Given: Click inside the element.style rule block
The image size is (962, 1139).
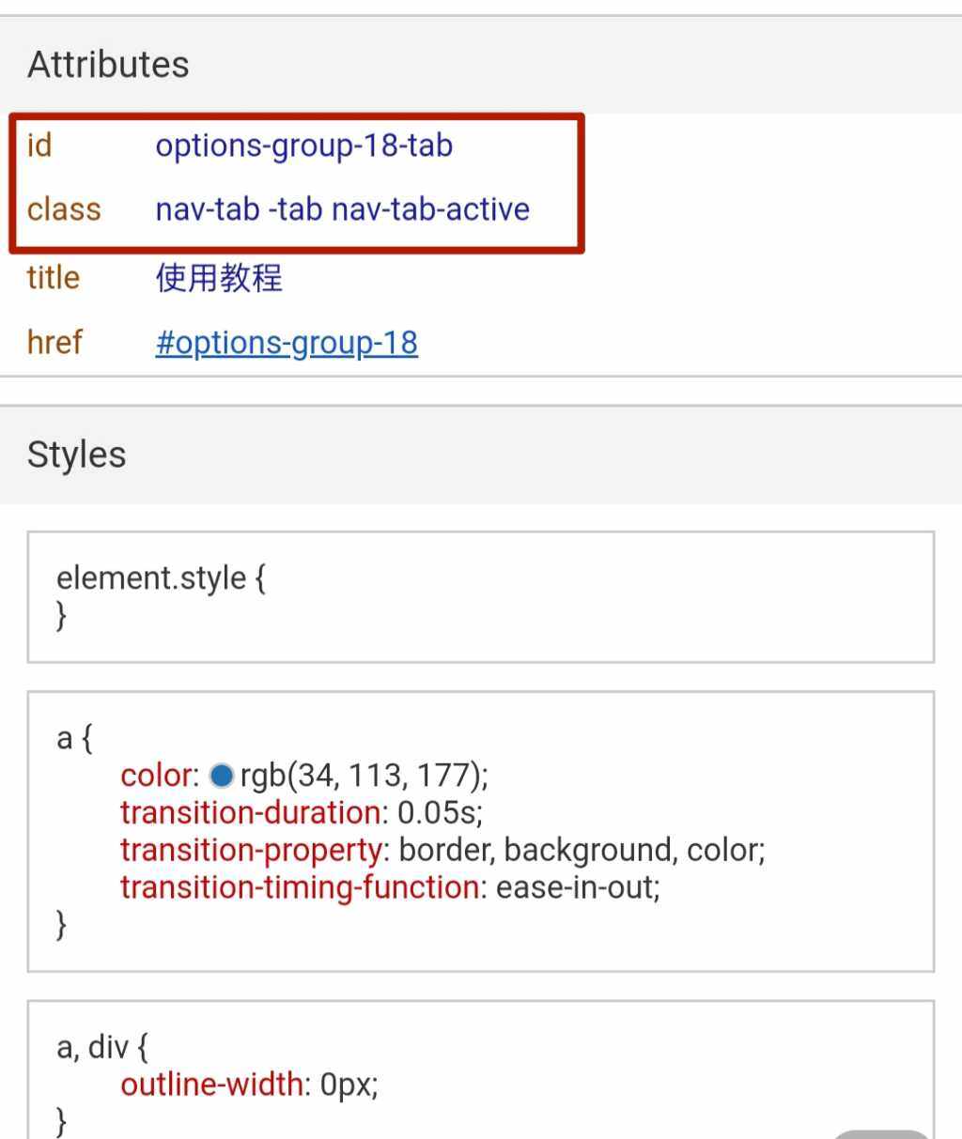Looking at the screenshot, I should (x=161, y=577).
